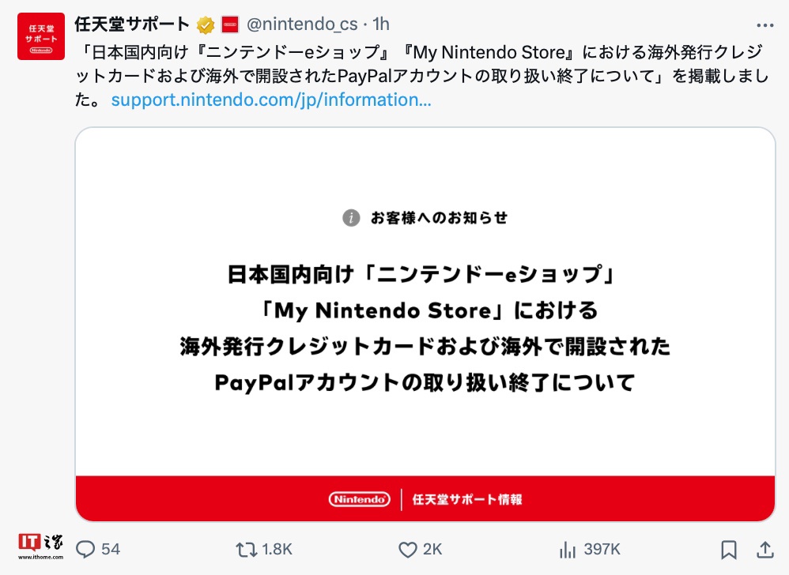
Task: Click the info icon above お客様へのお知らせ
Action: pos(350,217)
